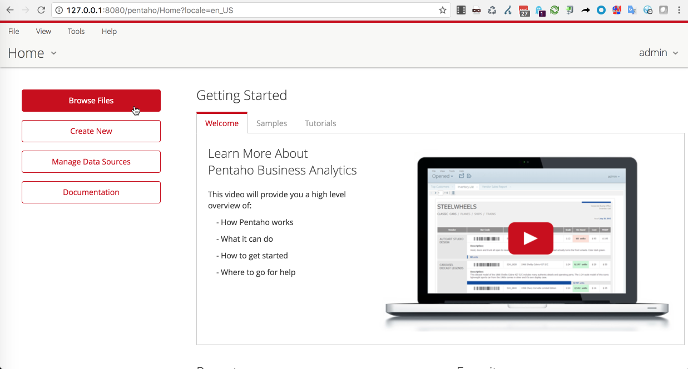Click the Create New button
688x369 pixels.
coord(91,131)
